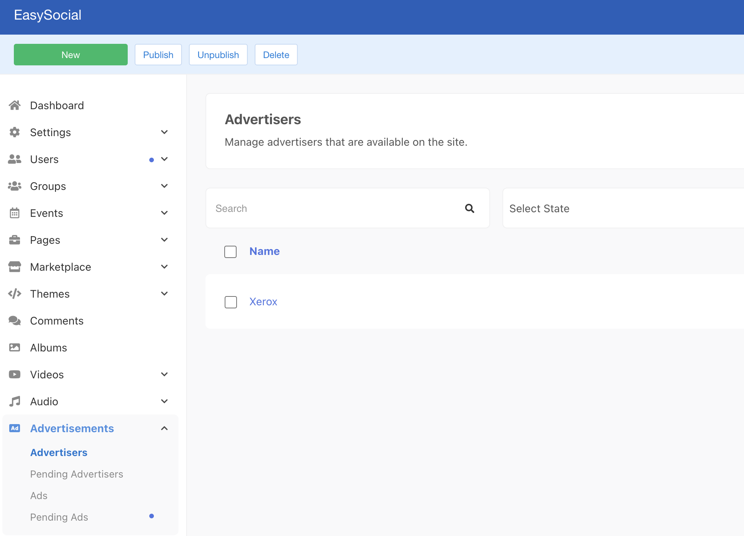Click the Marketplace store icon
The image size is (744, 536).
15,267
